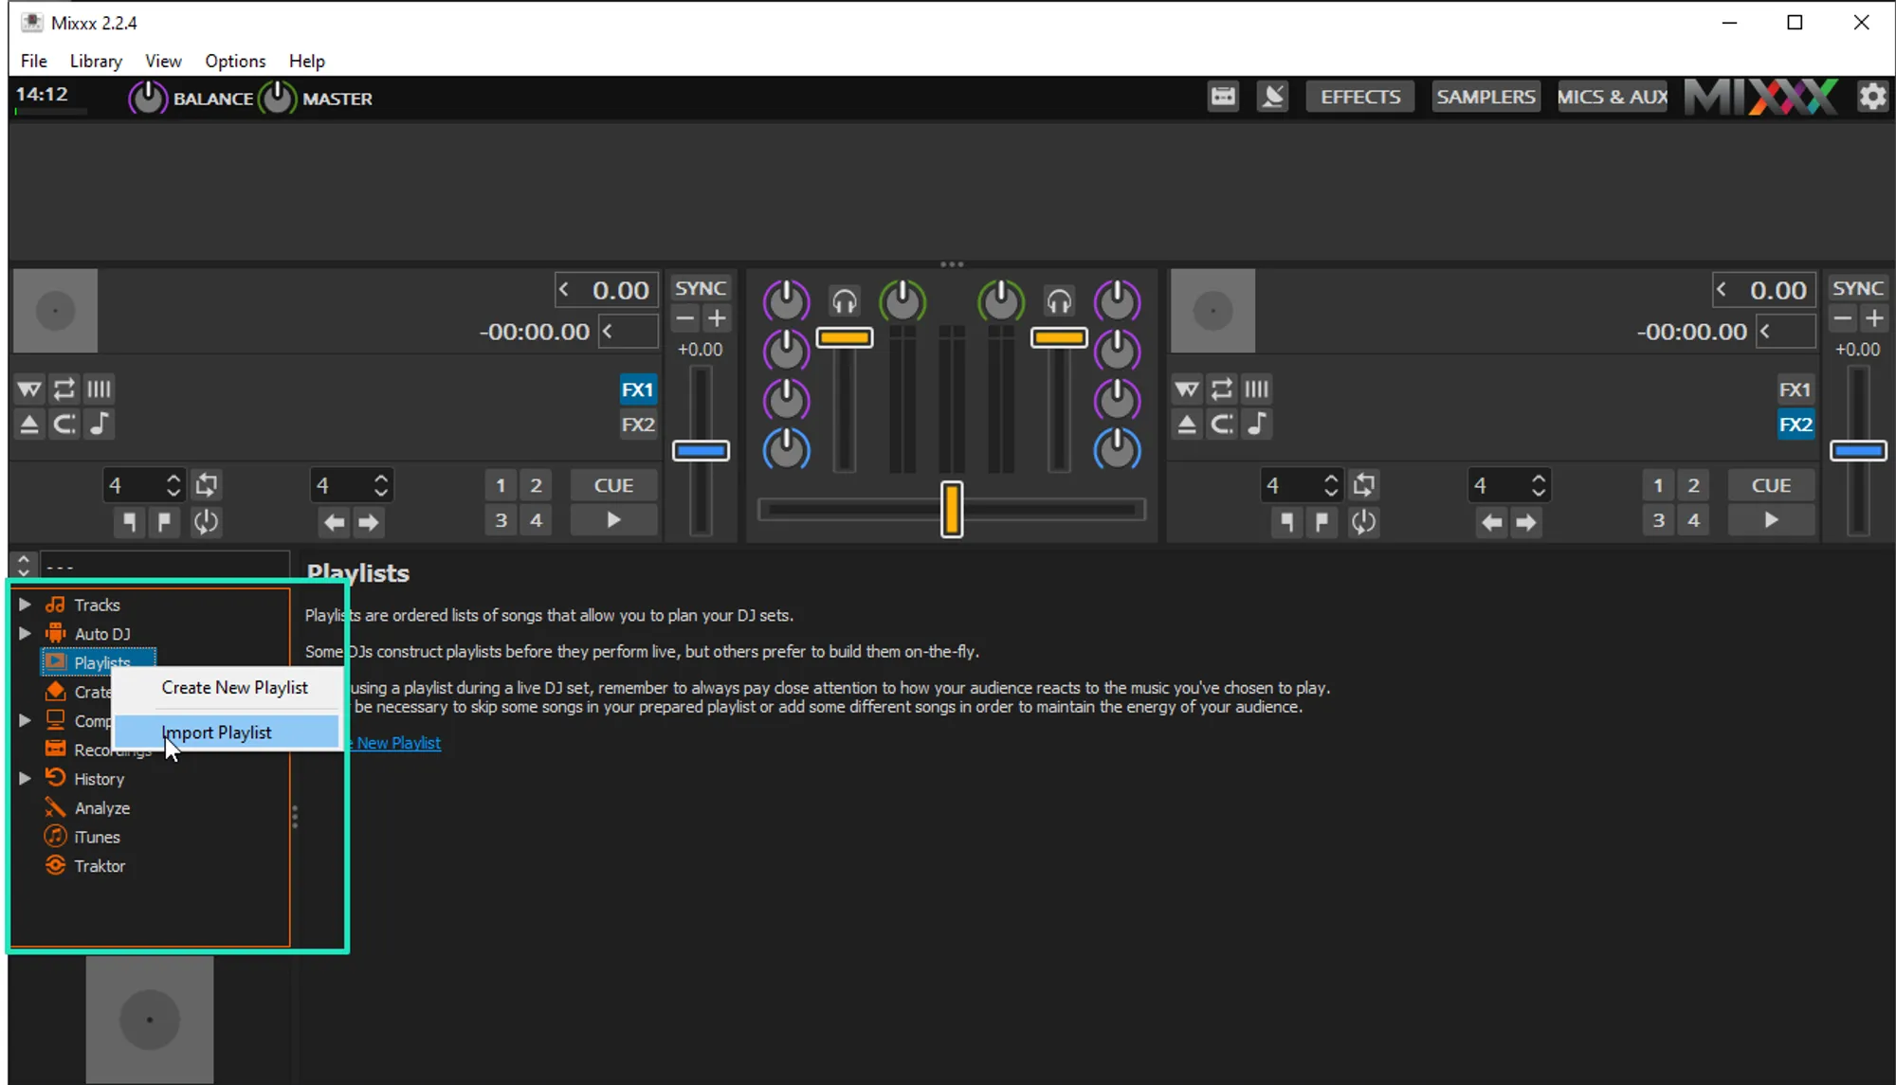Toggle FX1 on the left deck
This screenshot has width=1896, height=1085.
[637, 389]
